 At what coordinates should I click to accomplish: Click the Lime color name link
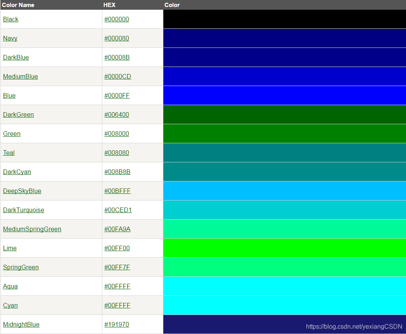click(x=10, y=248)
